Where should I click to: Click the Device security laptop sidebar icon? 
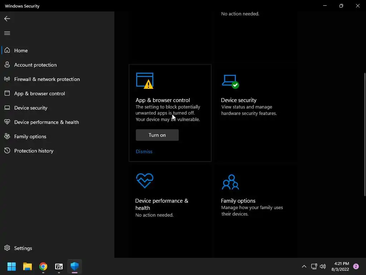tap(7, 108)
